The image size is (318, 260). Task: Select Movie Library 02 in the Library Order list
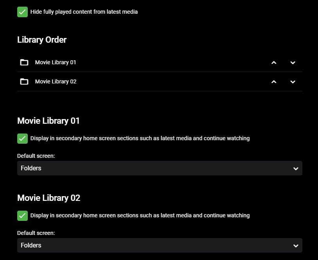56,81
